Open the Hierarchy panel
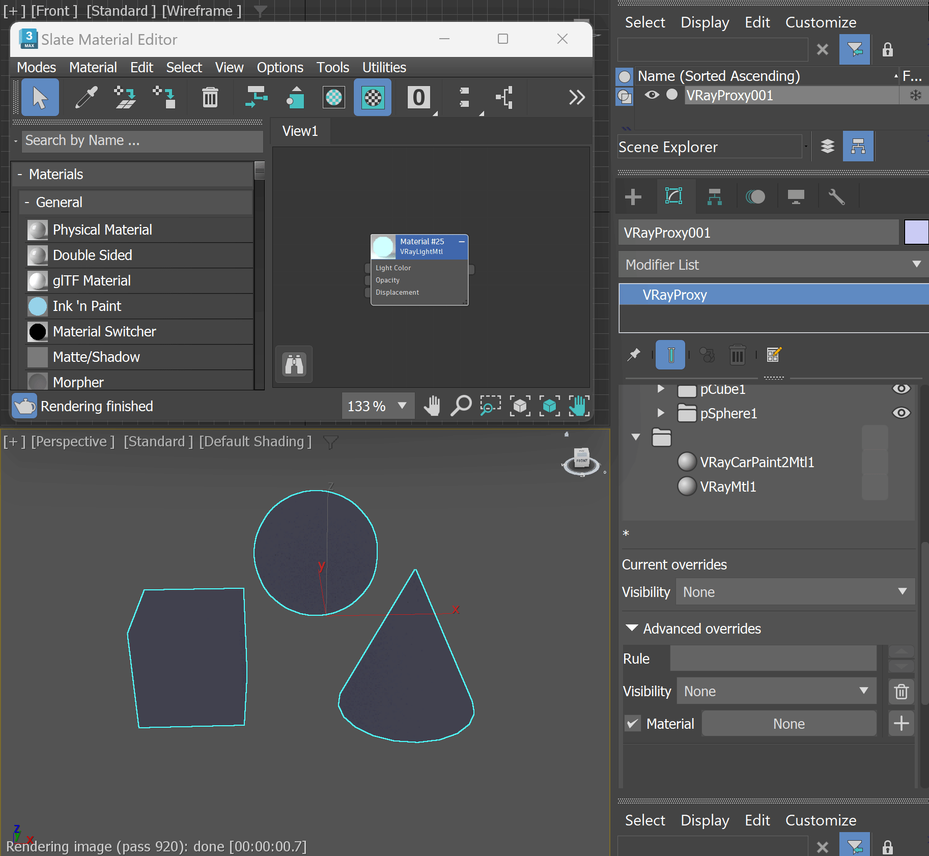Image resolution: width=929 pixels, height=856 pixels. [x=715, y=197]
